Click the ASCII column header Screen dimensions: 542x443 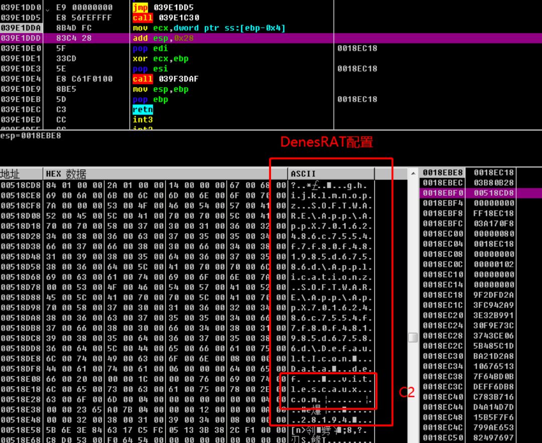coord(331,174)
